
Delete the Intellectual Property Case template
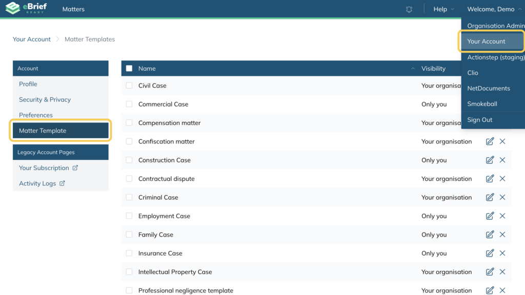click(502, 272)
